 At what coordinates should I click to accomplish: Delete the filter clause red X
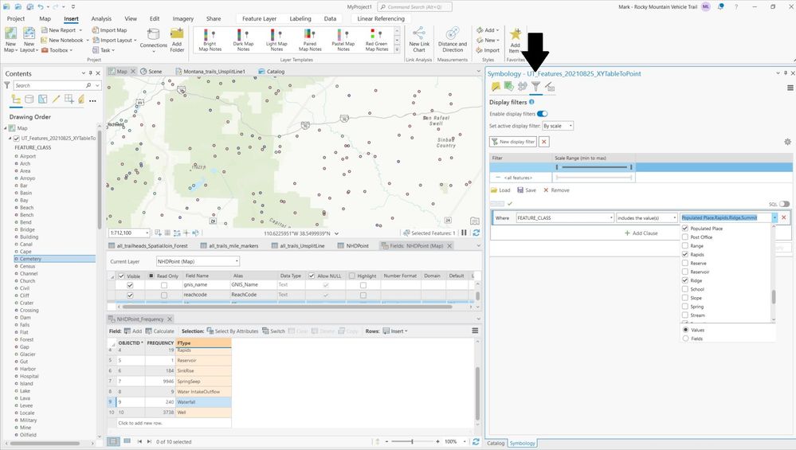783,217
